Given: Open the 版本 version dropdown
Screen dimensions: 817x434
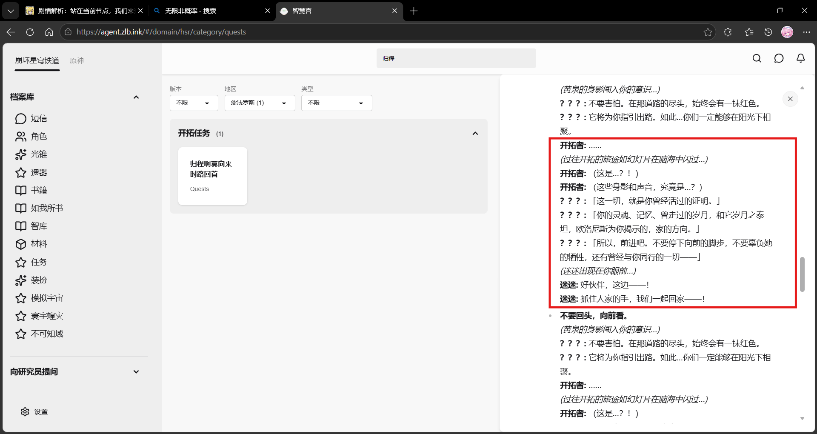Looking at the screenshot, I should (194, 103).
